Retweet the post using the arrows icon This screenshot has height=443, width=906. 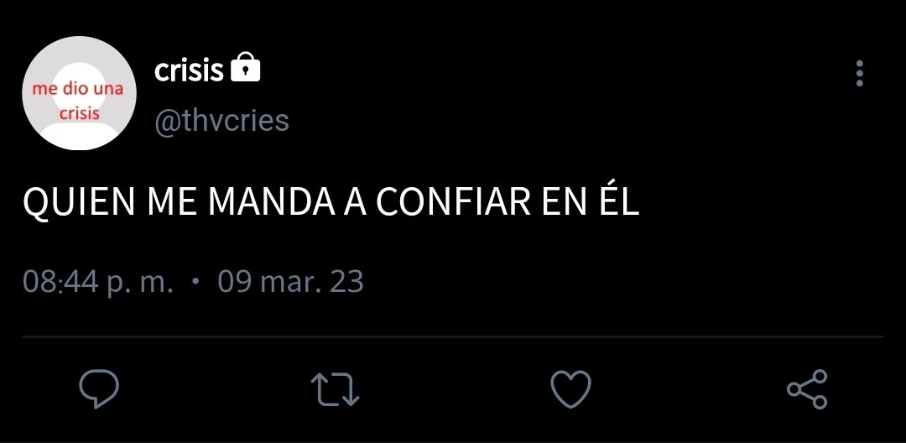[335, 389]
